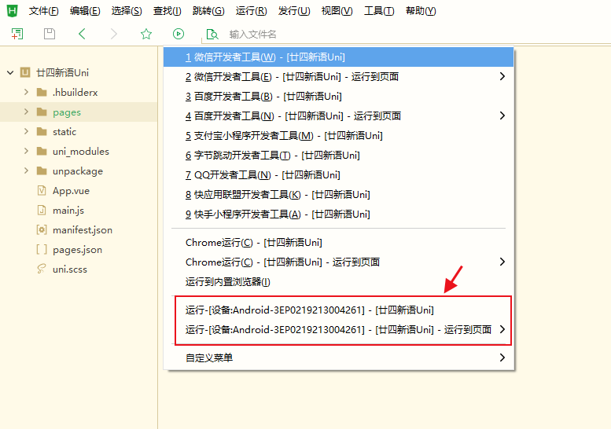The height and width of the screenshot is (429, 611).
Task: Click the manifest.json gear file icon
Action: 42,229
